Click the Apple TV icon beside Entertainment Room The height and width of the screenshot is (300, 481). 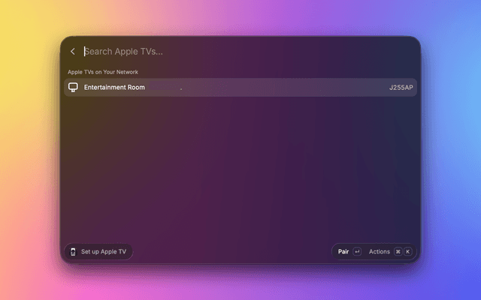tap(73, 87)
